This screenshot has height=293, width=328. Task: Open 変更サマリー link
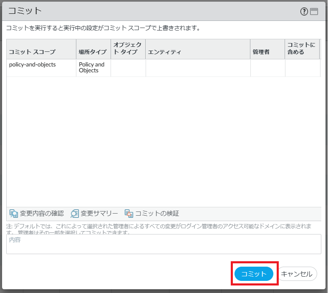[x=99, y=214]
